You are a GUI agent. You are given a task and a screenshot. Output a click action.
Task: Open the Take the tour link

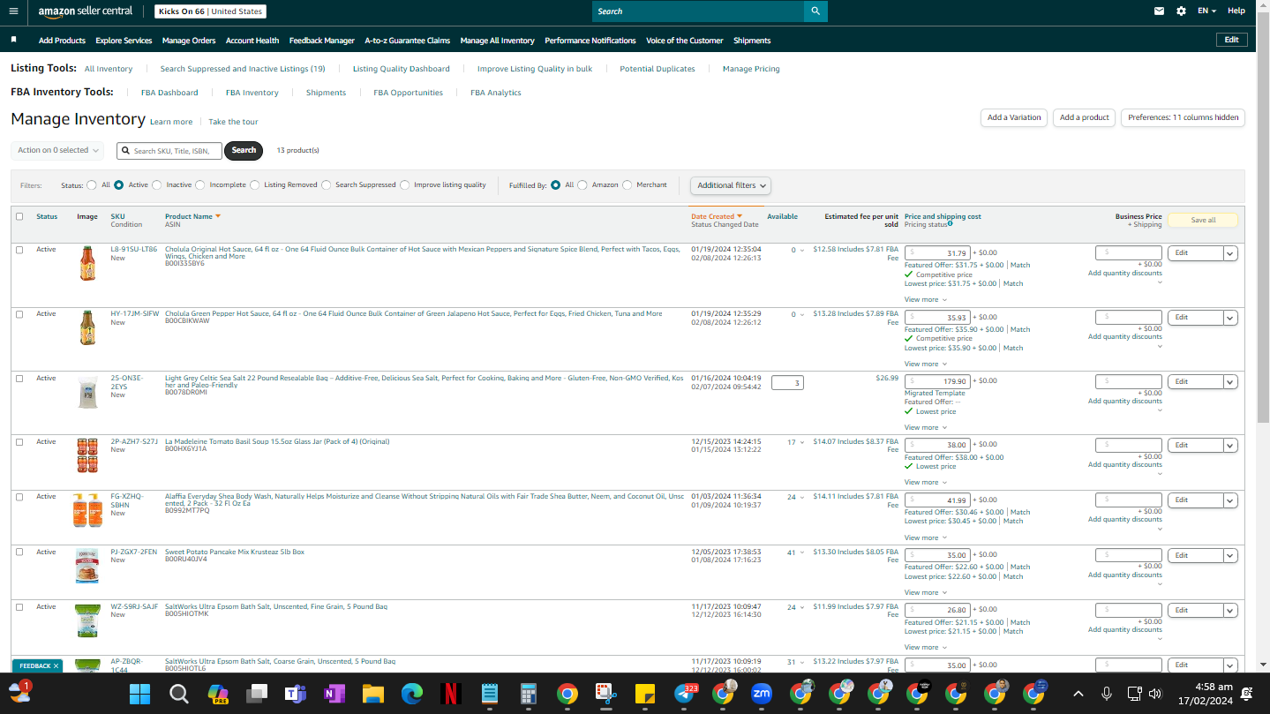233,122
